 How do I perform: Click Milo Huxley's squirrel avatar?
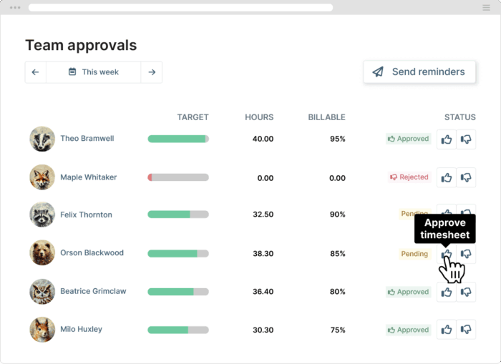[x=42, y=330]
